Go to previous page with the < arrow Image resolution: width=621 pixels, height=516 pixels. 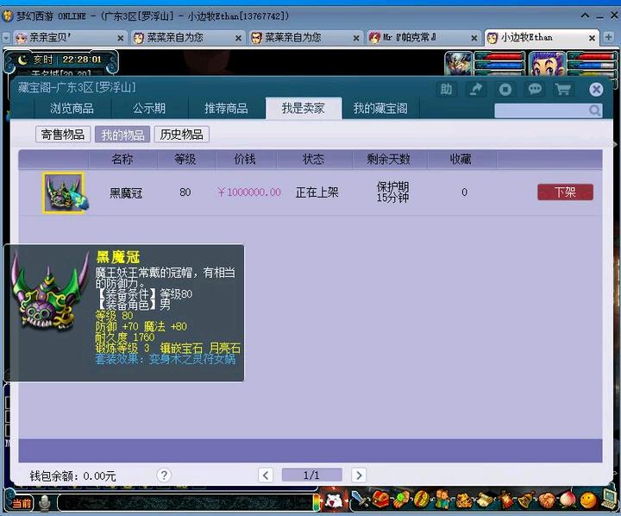pyautogui.click(x=266, y=475)
